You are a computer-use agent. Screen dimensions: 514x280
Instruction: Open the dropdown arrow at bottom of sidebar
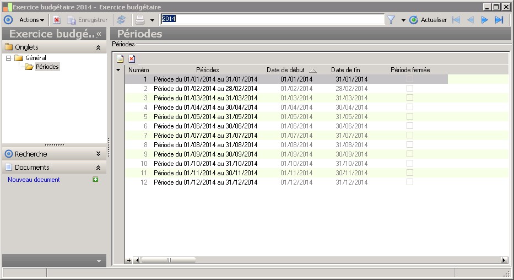[99, 261]
